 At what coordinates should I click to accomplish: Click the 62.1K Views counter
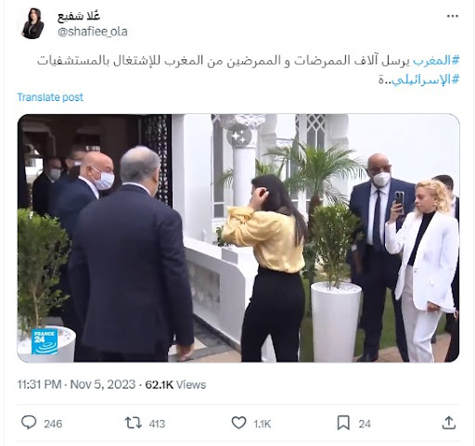pos(175,385)
